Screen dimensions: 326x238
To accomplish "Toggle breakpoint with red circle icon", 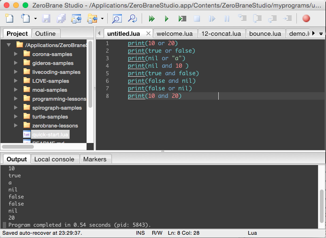I will point(306,18).
